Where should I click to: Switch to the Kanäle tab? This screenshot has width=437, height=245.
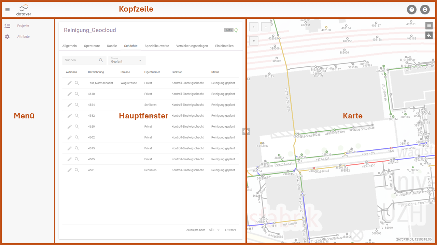[112, 46]
